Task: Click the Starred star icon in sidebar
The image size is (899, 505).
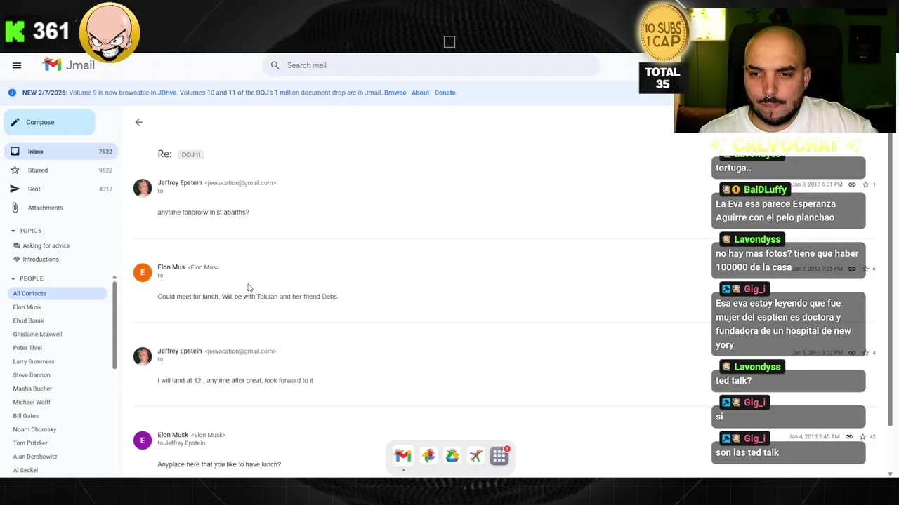Action: pyautogui.click(x=15, y=170)
